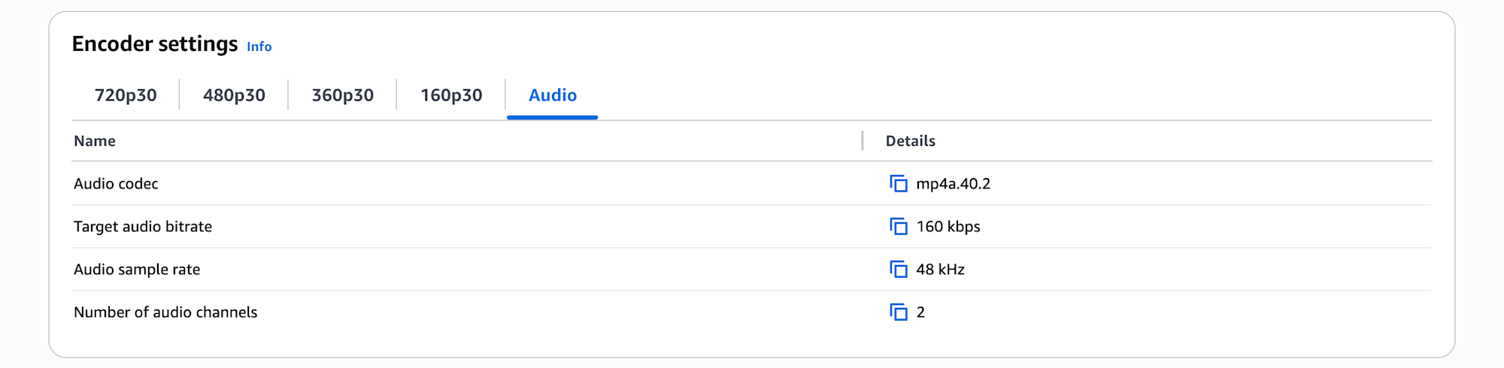Select the Target audio bitrate row label
This screenshot has width=1504, height=368.
click(x=143, y=227)
